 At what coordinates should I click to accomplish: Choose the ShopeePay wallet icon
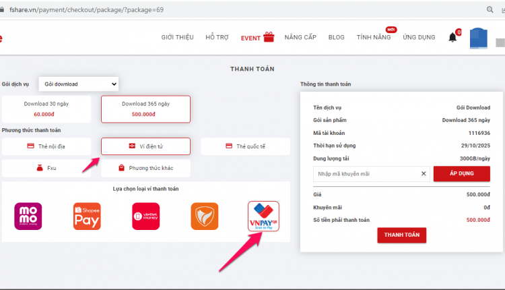click(87, 216)
